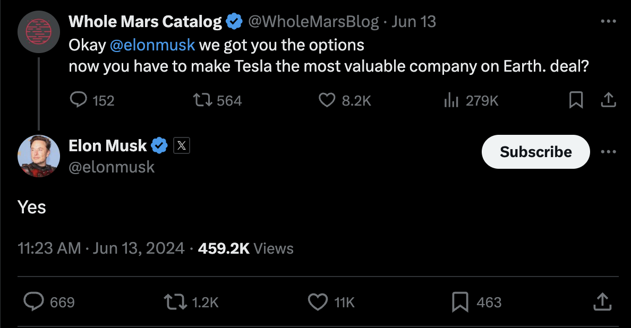
Task: Reply to Elon Musk's 'Yes' post
Action: pos(34,302)
